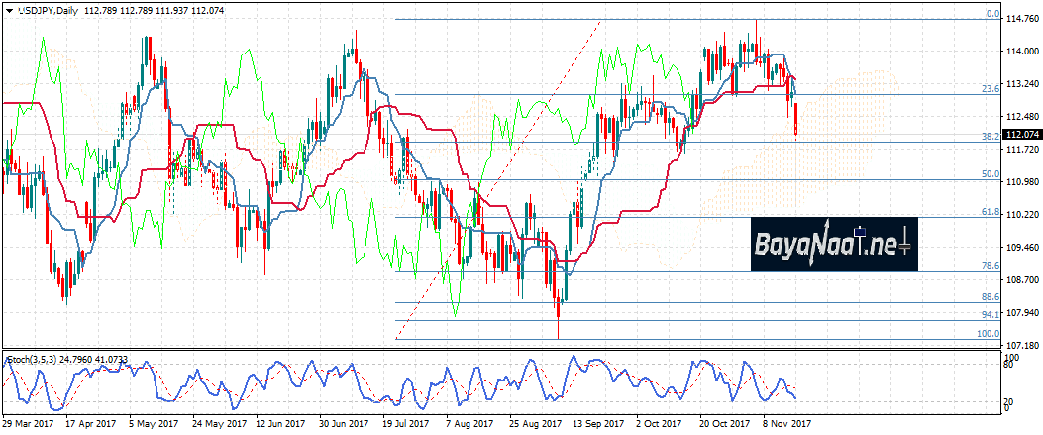Select the 107.180 price axis label
The image size is (1043, 435).
[1021, 345]
